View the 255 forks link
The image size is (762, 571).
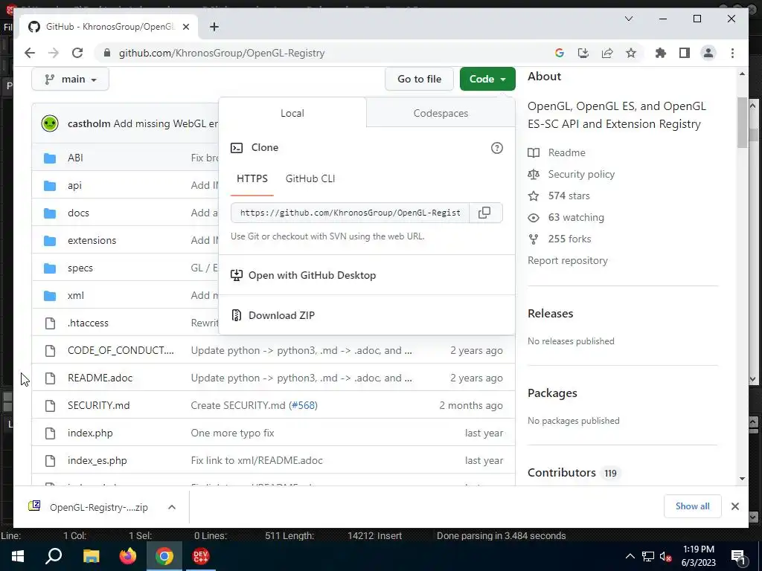tap(569, 239)
